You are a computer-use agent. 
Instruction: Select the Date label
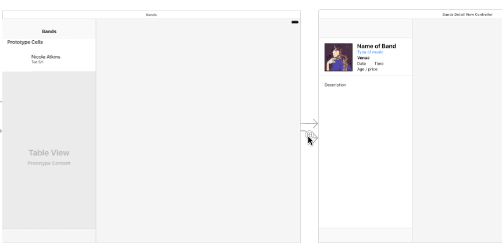[x=361, y=63]
